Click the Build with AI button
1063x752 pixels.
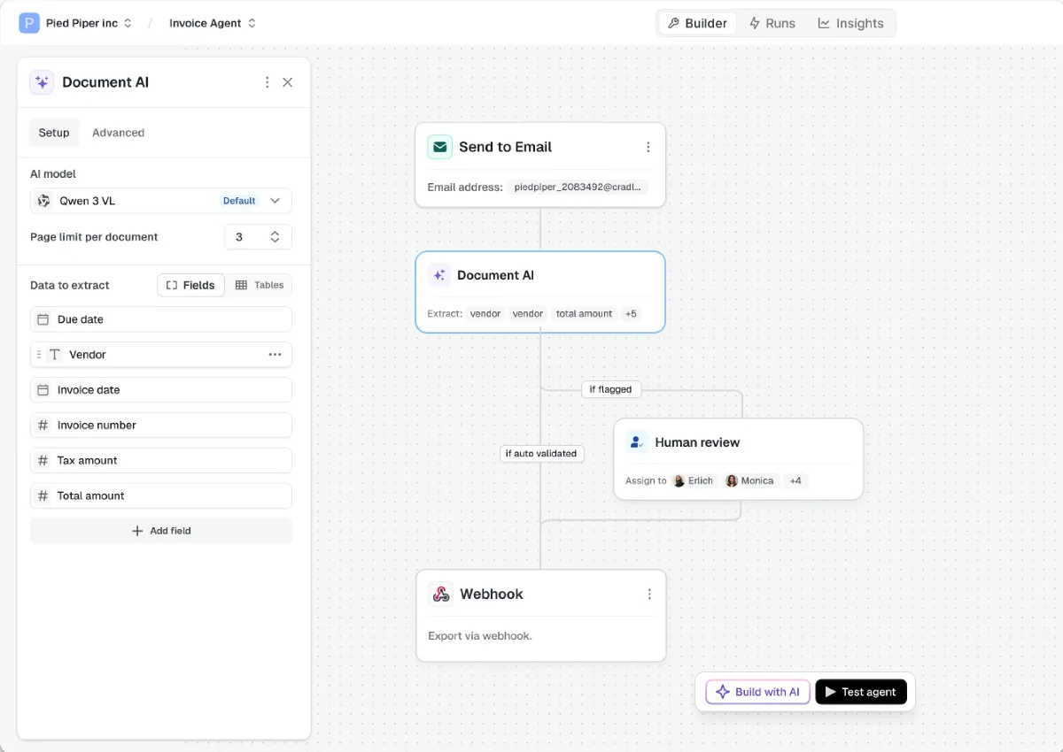[758, 692]
